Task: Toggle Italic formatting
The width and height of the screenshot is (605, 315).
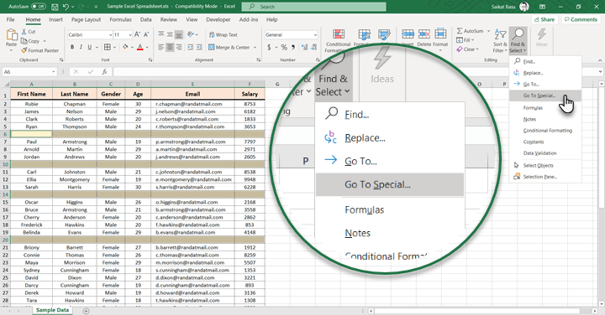Action: coord(81,47)
